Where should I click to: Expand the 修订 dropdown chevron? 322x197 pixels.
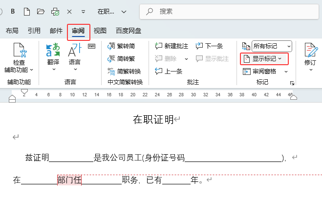311,70
